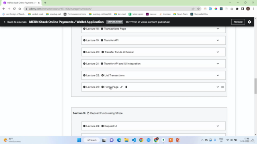The image size is (257, 144).
Task: Click browser forward arrow
Action: tap(9, 9)
